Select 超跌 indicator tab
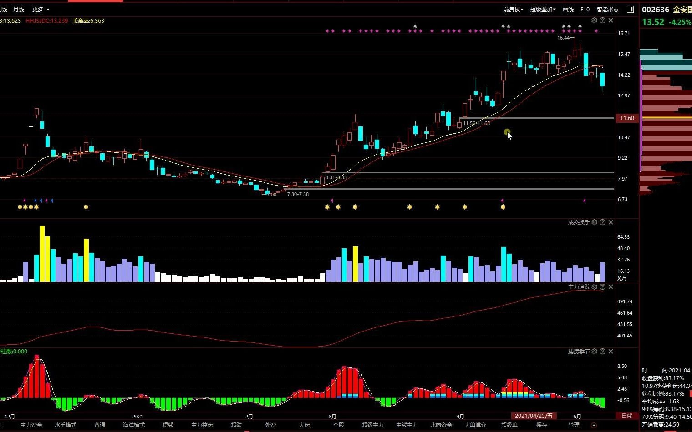The image size is (692, 432). [236, 425]
